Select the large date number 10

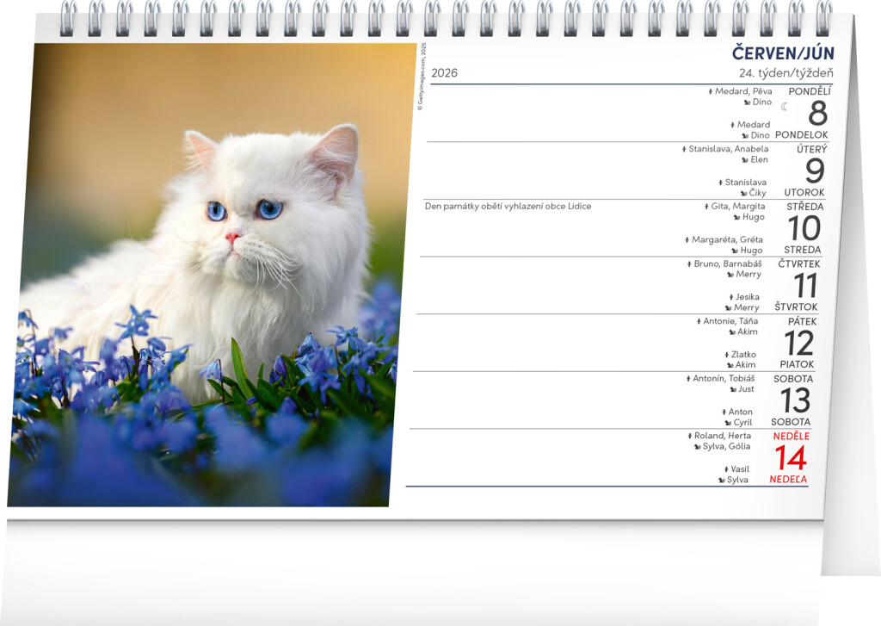(804, 228)
